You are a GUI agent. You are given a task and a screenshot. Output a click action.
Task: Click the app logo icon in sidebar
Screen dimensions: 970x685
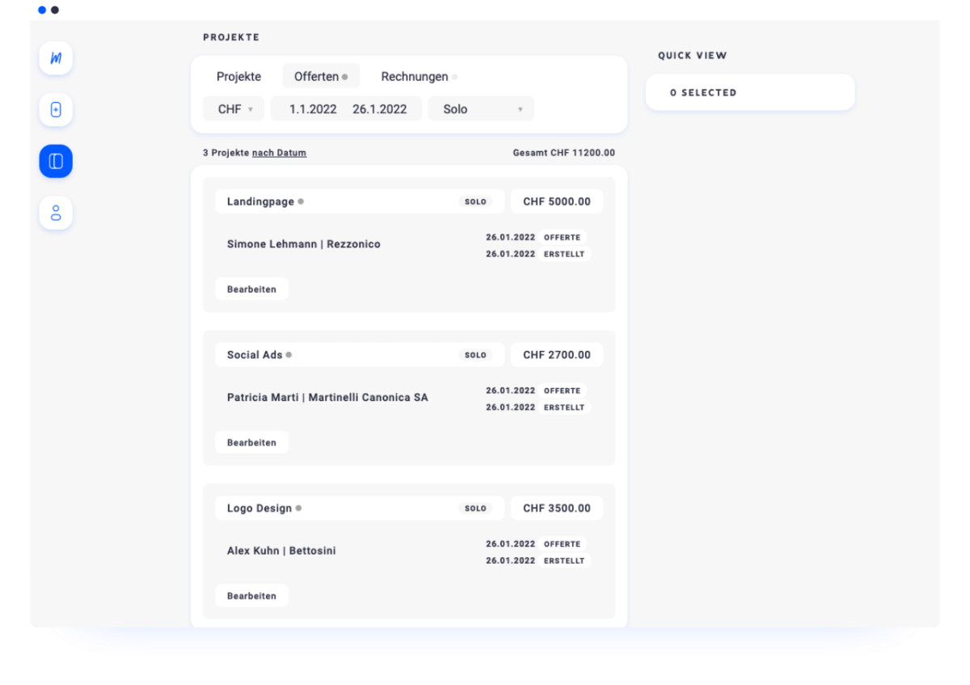(x=56, y=58)
